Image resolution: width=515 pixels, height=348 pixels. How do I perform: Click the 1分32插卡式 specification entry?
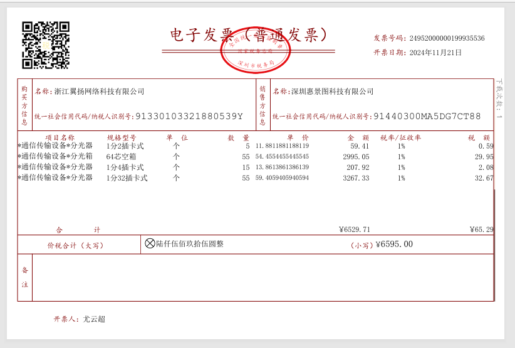click(x=127, y=178)
